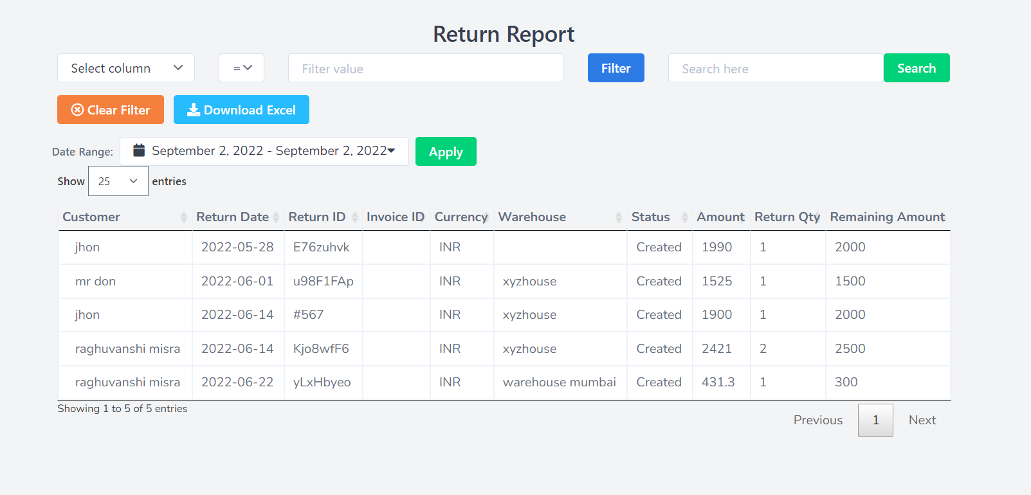Select return ID E76zuhvk
Viewport: 1031px width, 495px height.
click(x=322, y=248)
